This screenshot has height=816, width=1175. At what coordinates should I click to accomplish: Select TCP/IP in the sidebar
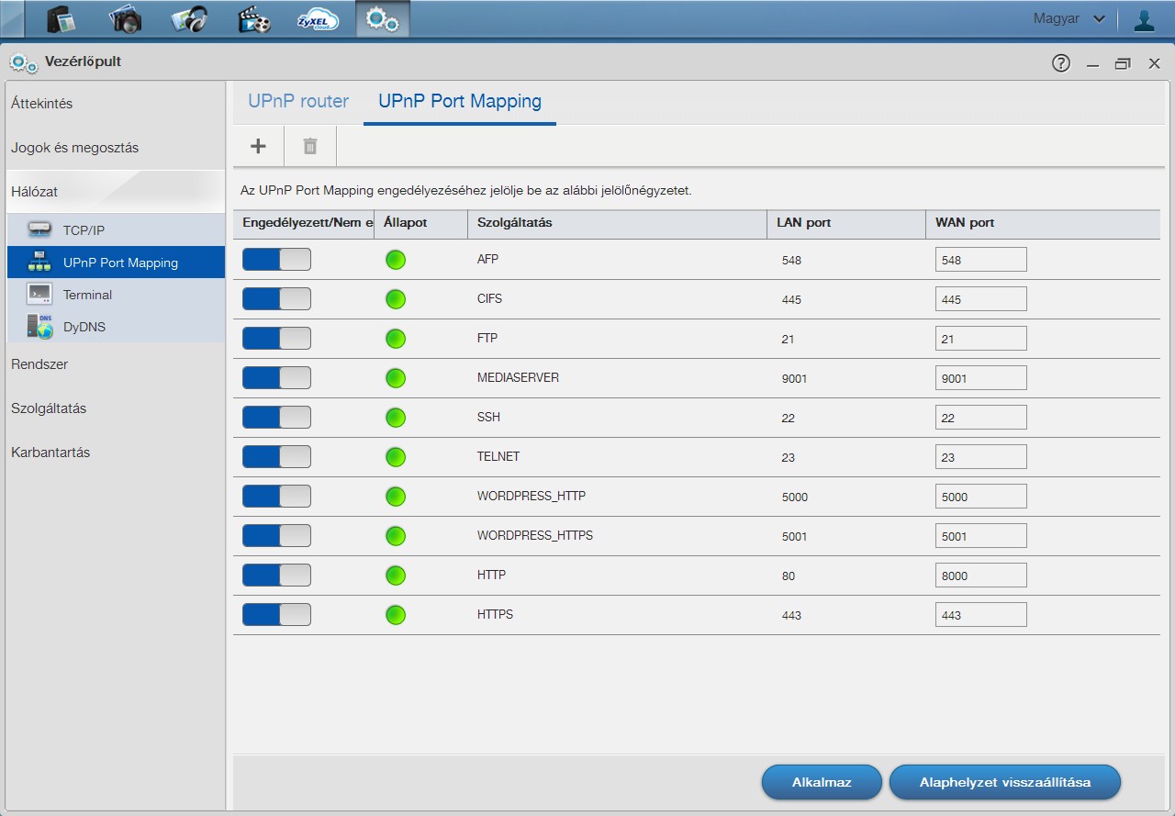[x=116, y=229]
